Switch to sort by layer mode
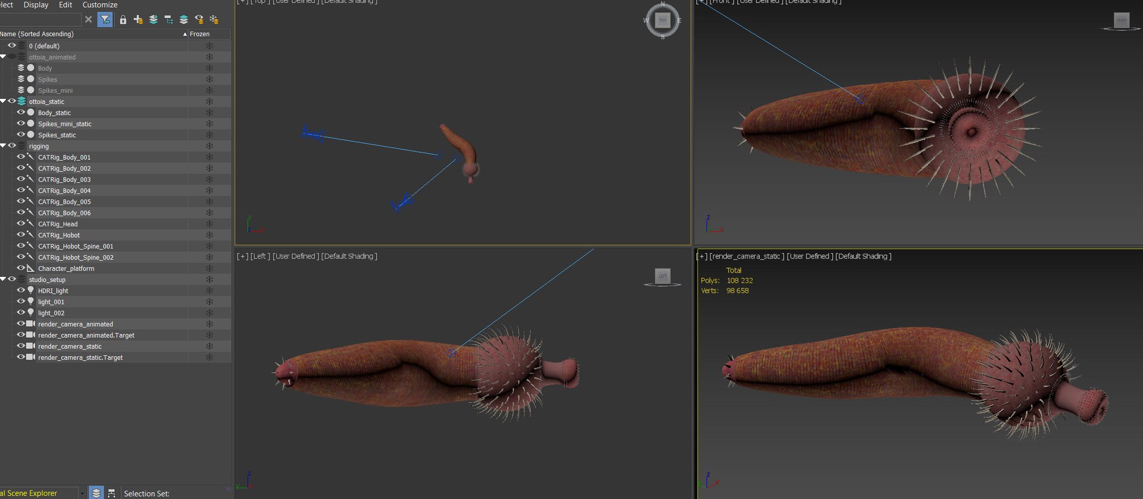Viewport: 1143px width, 499px height. pos(96,493)
